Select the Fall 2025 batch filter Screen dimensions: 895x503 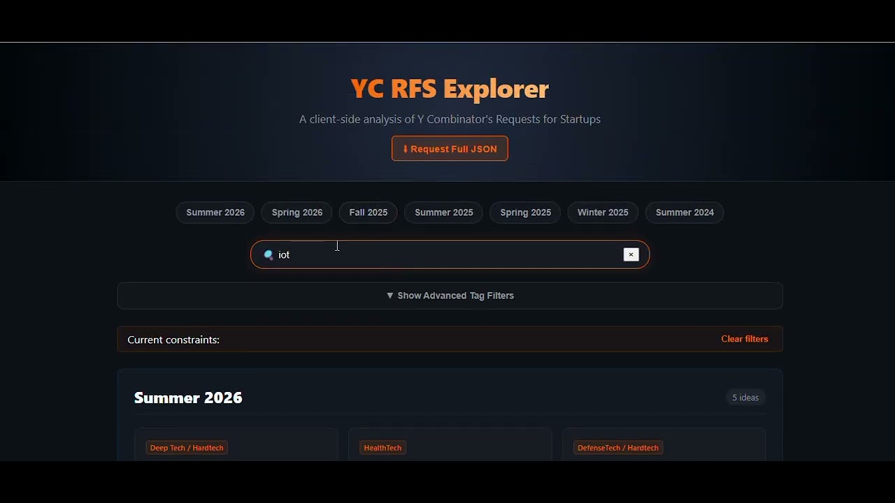click(x=368, y=212)
